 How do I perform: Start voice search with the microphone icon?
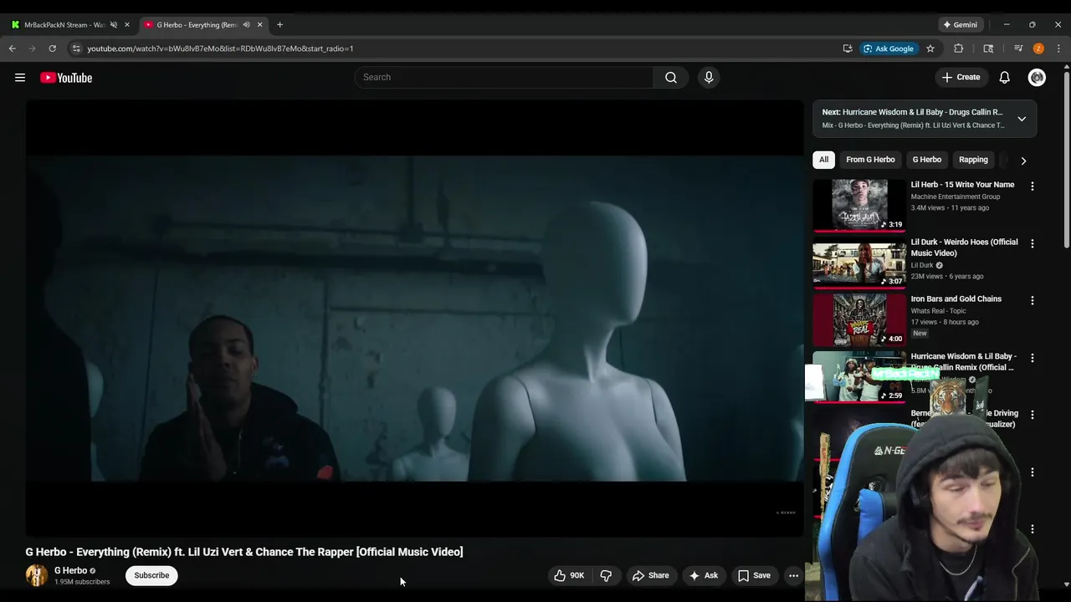tap(709, 77)
